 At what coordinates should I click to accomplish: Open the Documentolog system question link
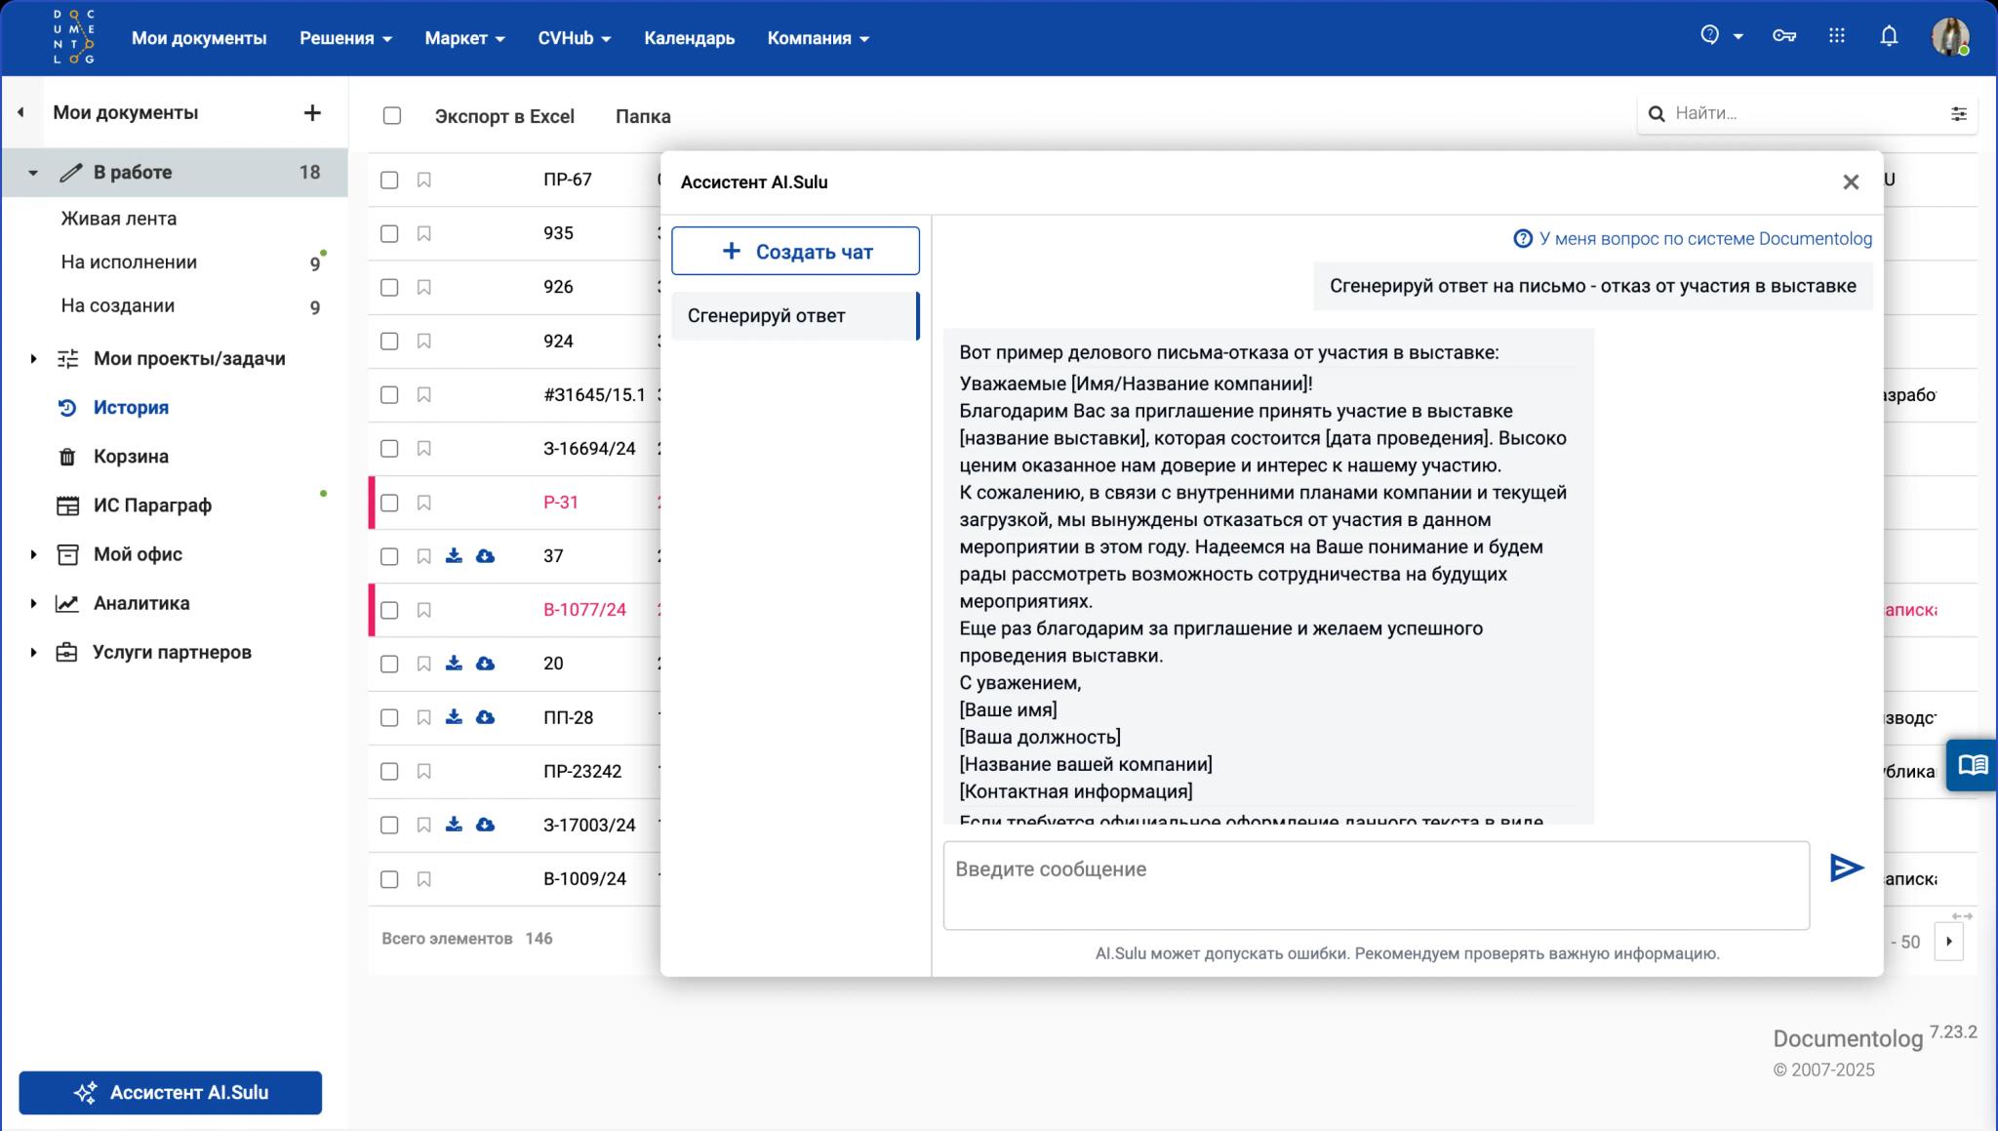pos(1693,239)
